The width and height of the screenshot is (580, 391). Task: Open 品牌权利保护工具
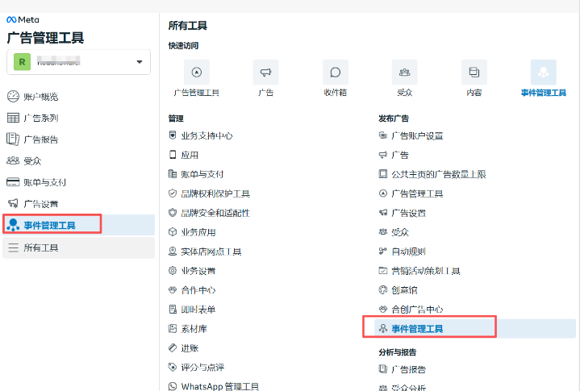point(215,193)
